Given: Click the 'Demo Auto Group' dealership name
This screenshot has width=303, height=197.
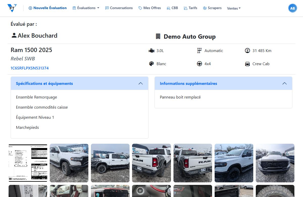Looking at the screenshot, I should click(190, 36).
